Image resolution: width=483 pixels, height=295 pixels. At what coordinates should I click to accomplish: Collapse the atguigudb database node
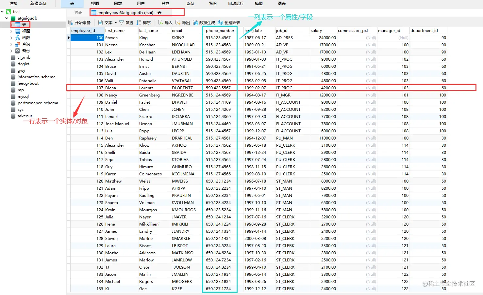(7, 18)
